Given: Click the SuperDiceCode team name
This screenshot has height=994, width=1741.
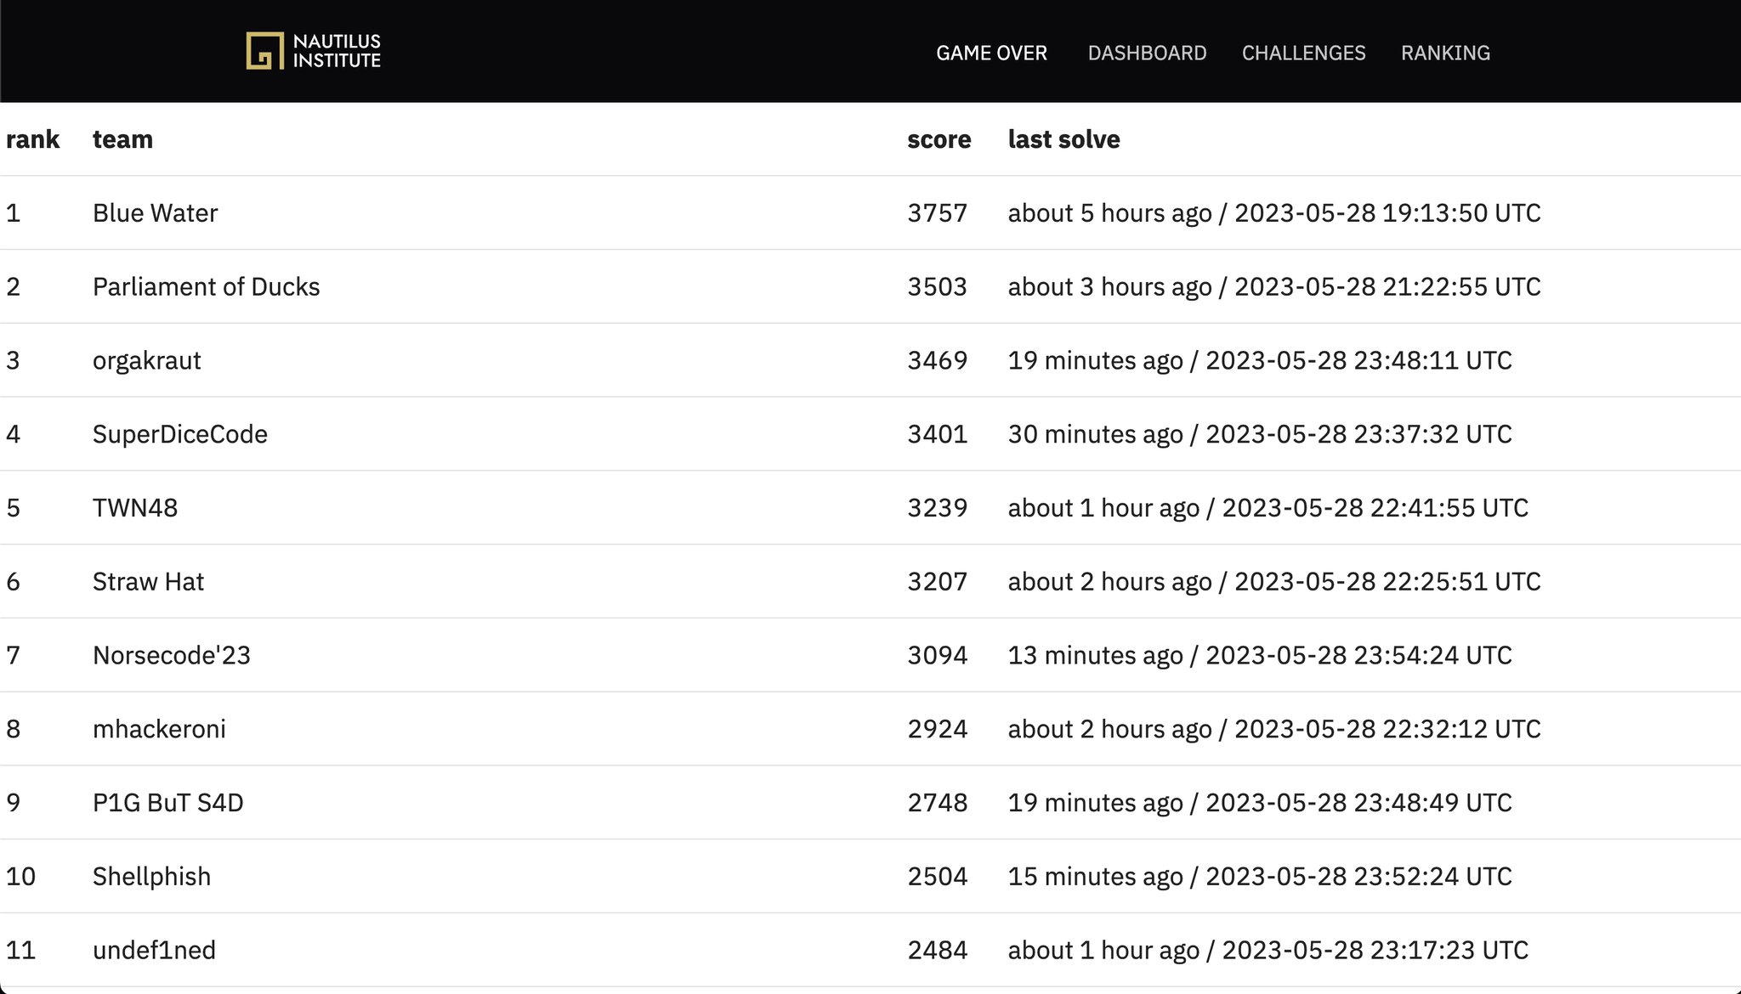Looking at the screenshot, I should 179,434.
